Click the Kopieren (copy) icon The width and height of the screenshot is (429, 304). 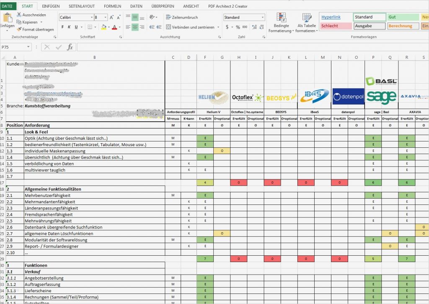[x=18, y=22]
